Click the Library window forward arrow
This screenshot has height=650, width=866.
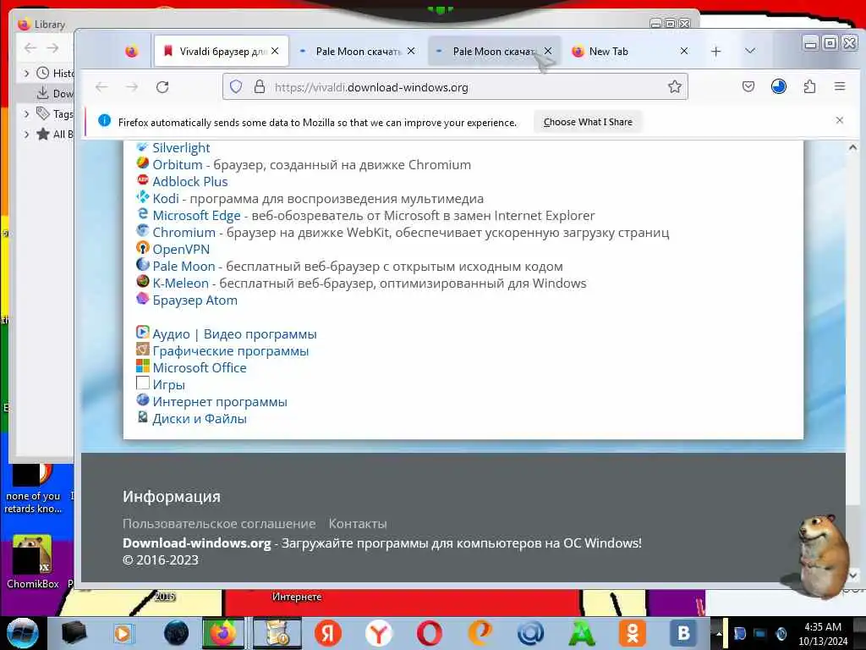(52, 48)
